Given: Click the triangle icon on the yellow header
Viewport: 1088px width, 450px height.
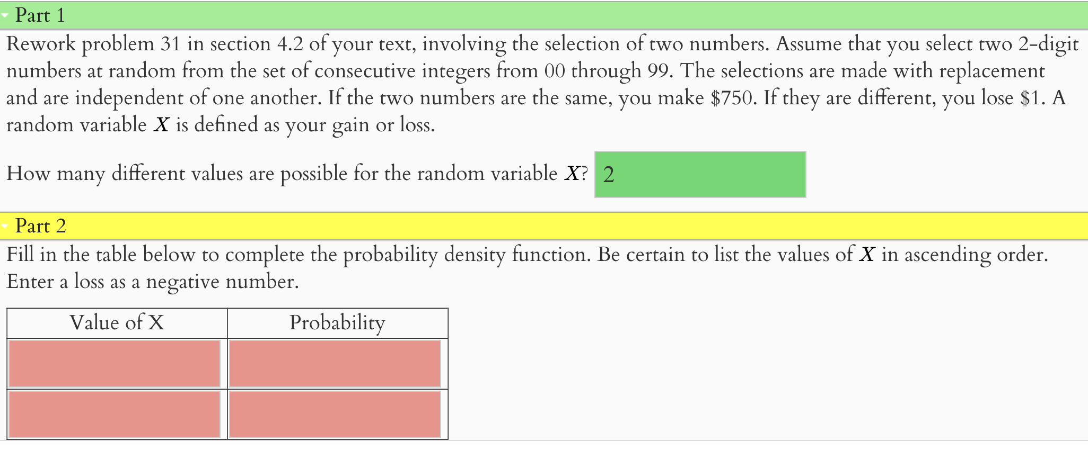Looking at the screenshot, I should click(5, 226).
